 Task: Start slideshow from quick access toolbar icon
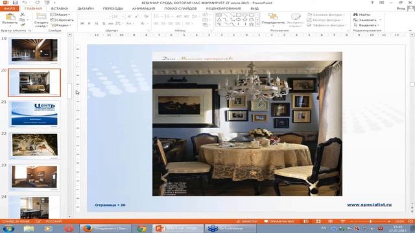point(47,3)
